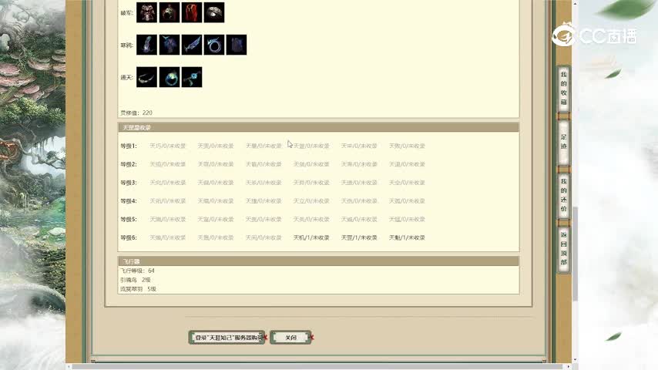Click the blue robe icon in second equipment row
658x370 pixels.
coord(170,45)
